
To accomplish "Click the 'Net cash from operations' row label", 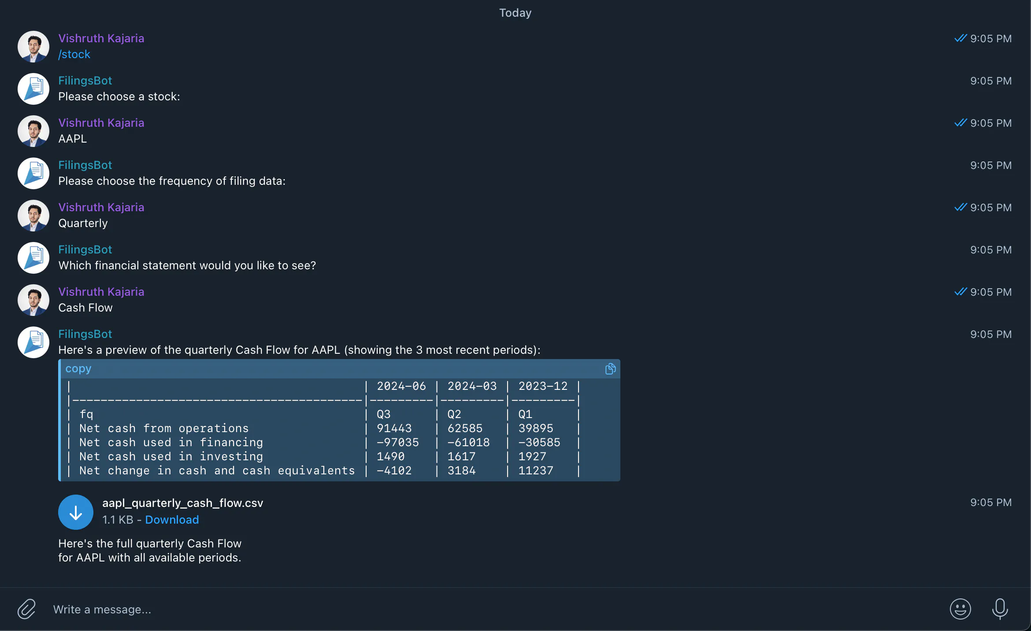I will point(164,428).
